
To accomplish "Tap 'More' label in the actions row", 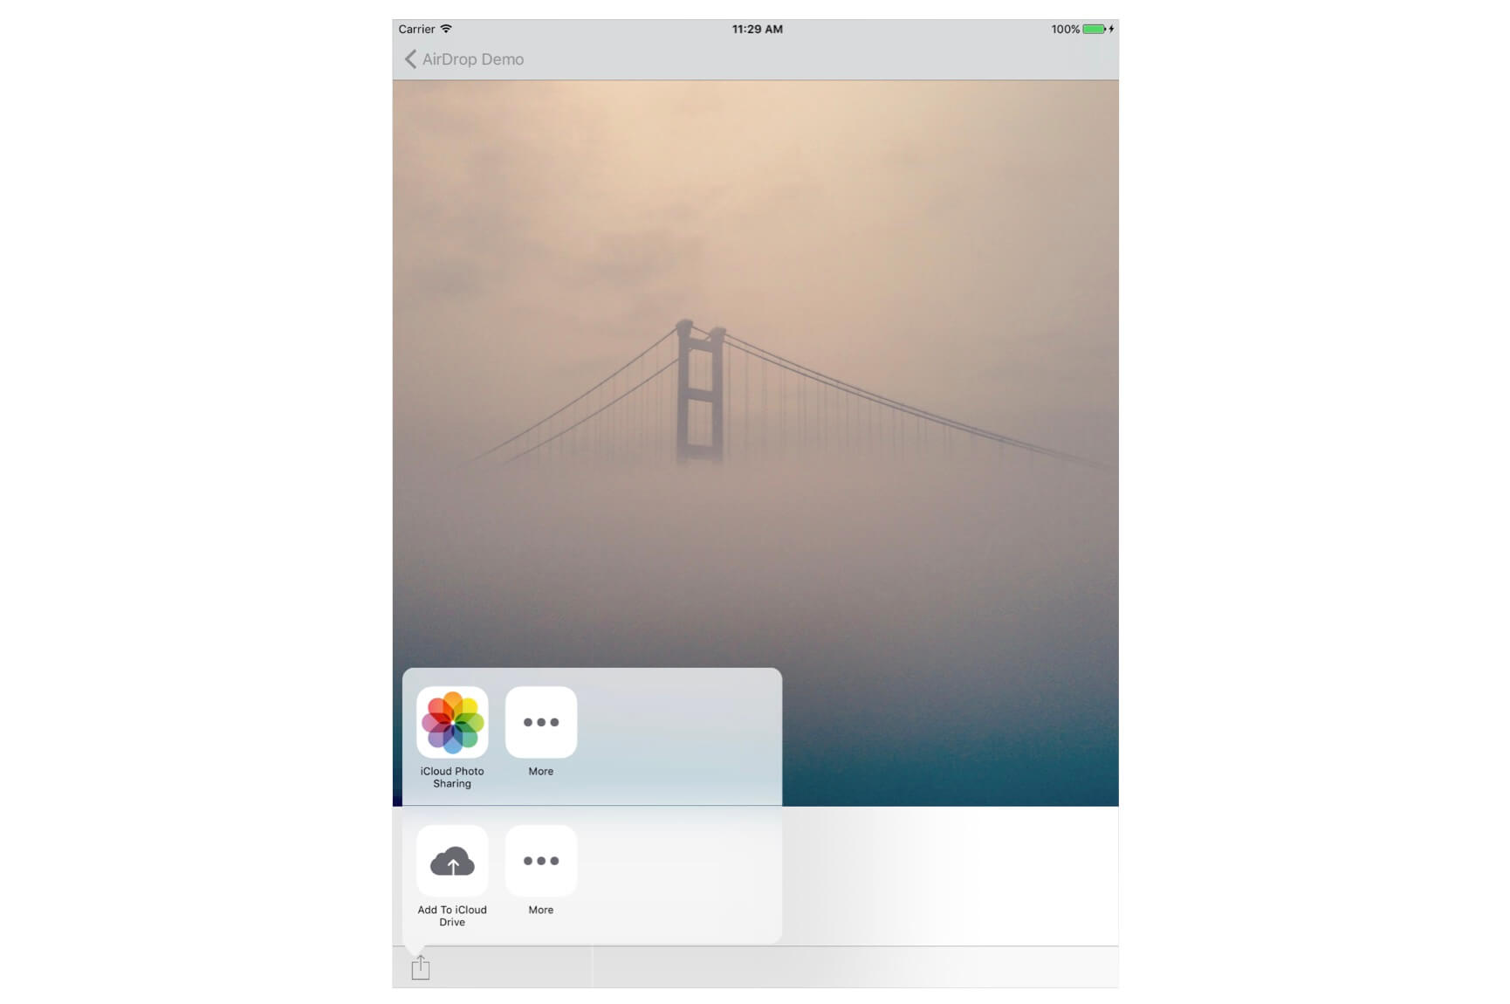I will click(540, 910).
